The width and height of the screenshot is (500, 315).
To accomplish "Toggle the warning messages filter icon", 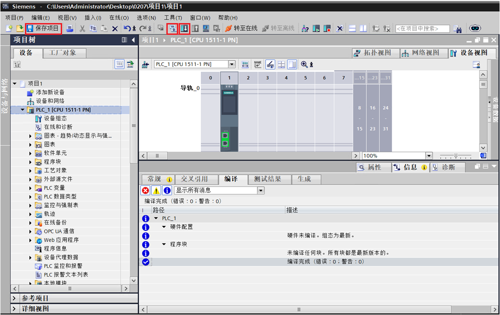I will (x=156, y=191).
